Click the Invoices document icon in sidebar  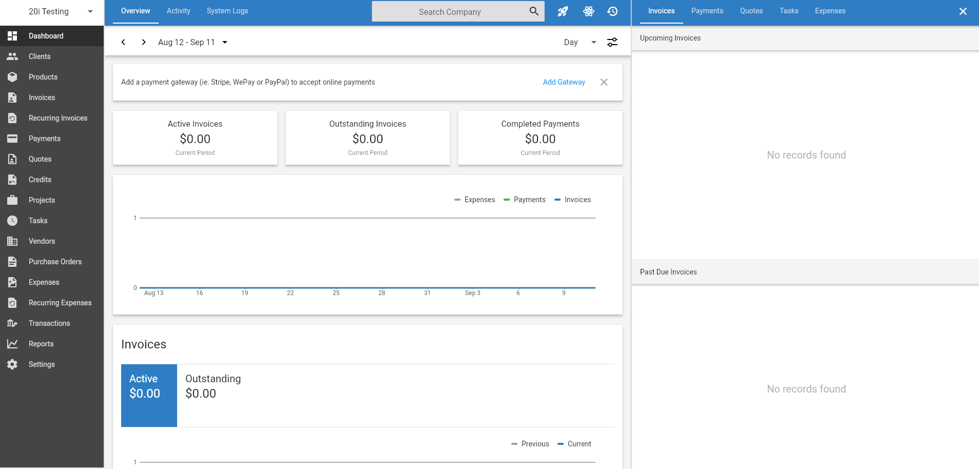click(12, 97)
